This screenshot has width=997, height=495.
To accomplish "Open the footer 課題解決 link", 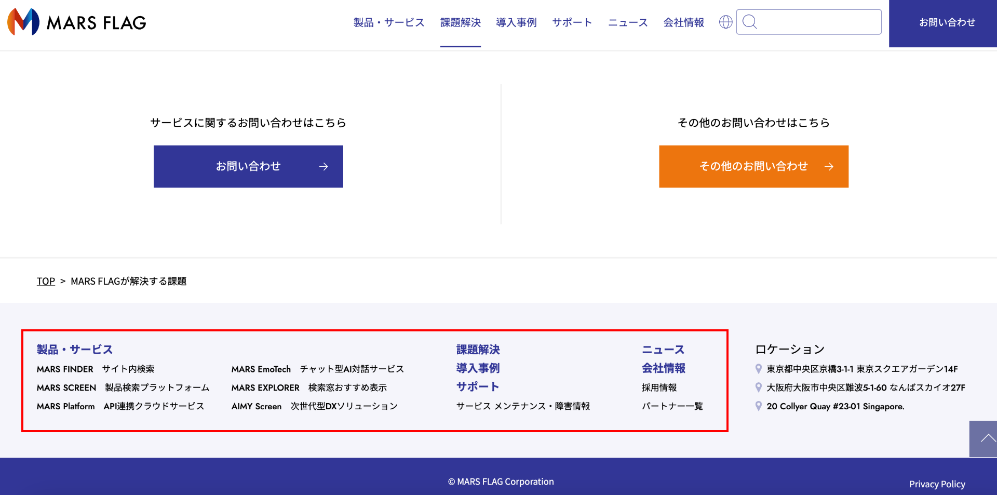I will (478, 350).
